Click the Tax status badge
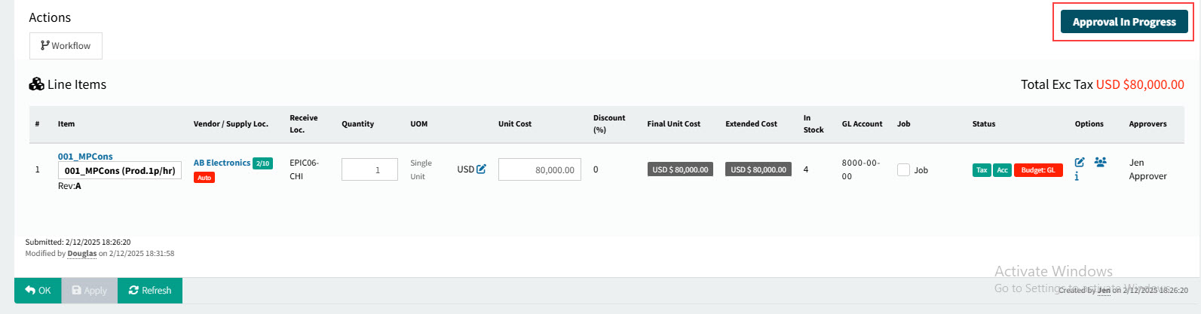The image size is (1201, 314). click(x=982, y=170)
